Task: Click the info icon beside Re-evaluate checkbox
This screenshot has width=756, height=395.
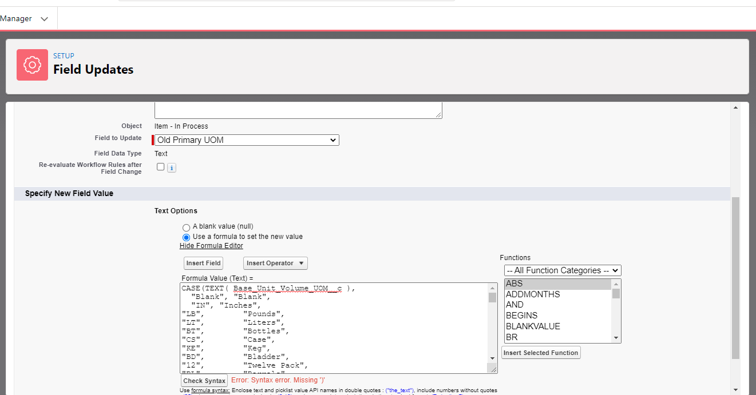Action: pos(172,168)
